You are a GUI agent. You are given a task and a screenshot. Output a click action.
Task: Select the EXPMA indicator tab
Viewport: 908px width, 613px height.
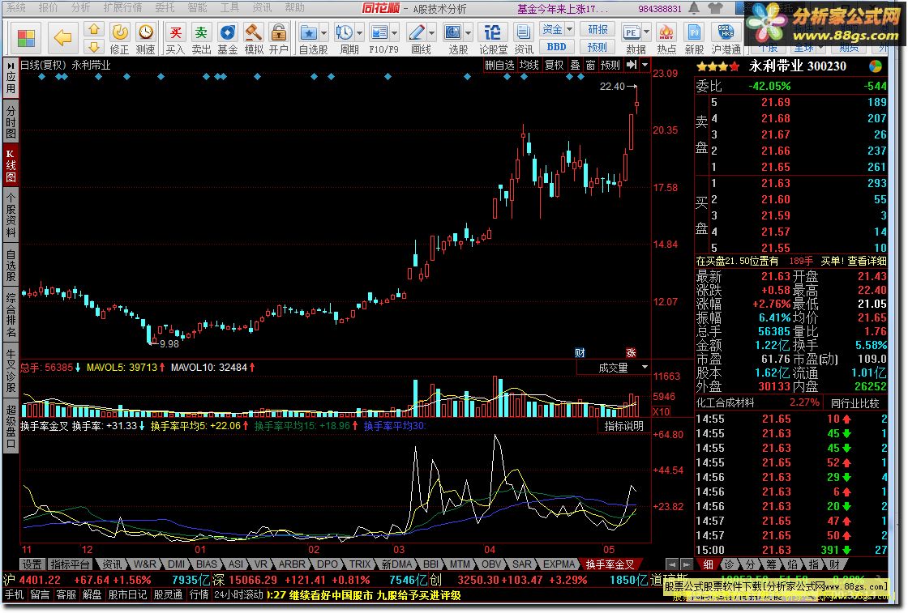pyautogui.click(x=559, y=564)
